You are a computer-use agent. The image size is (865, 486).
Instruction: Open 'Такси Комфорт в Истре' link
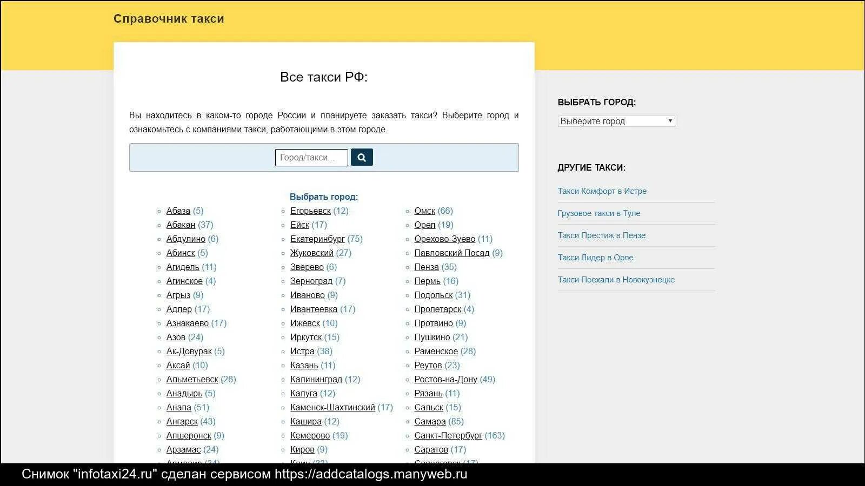602,191
